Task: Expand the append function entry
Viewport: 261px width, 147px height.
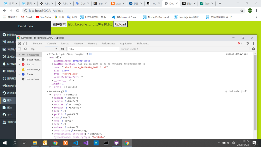Action: click(53, 98)
